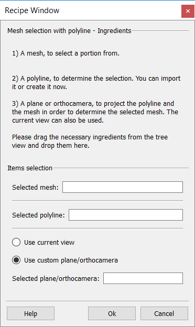Click the Items selection group heading
This screenshot has height=327, width=195.
(30, 168)
